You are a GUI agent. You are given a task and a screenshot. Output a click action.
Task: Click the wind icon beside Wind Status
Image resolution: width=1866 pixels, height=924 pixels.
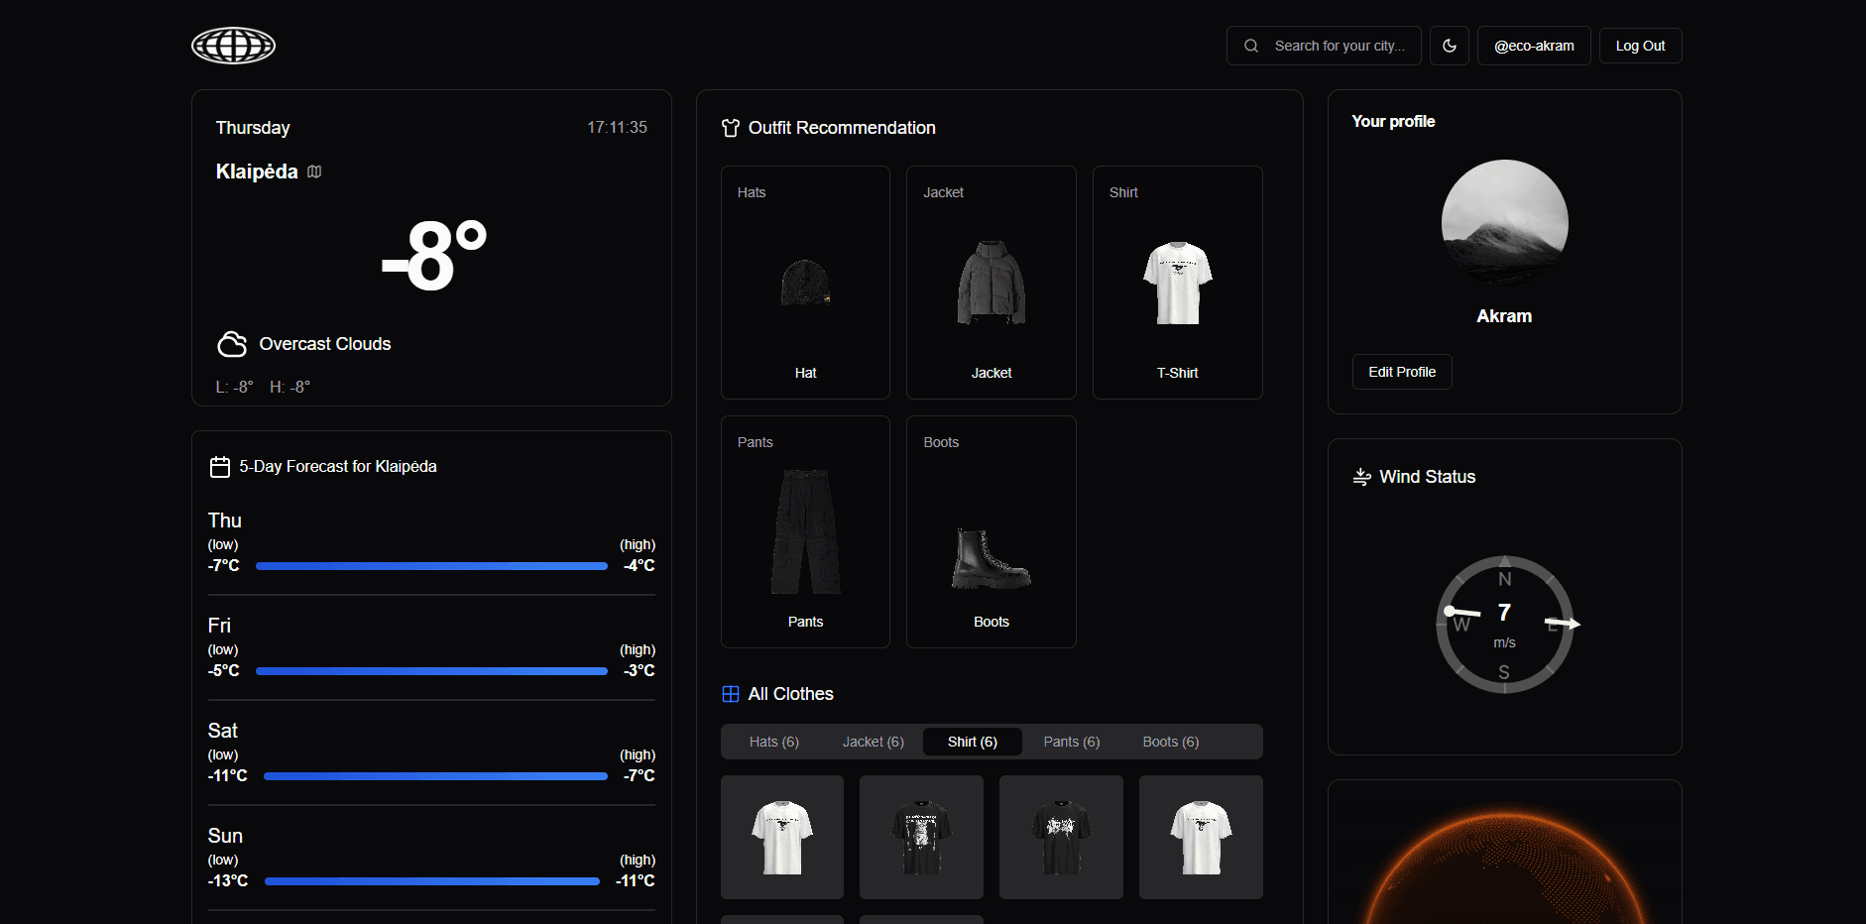pyautogui.click(x=1362, y=477)
